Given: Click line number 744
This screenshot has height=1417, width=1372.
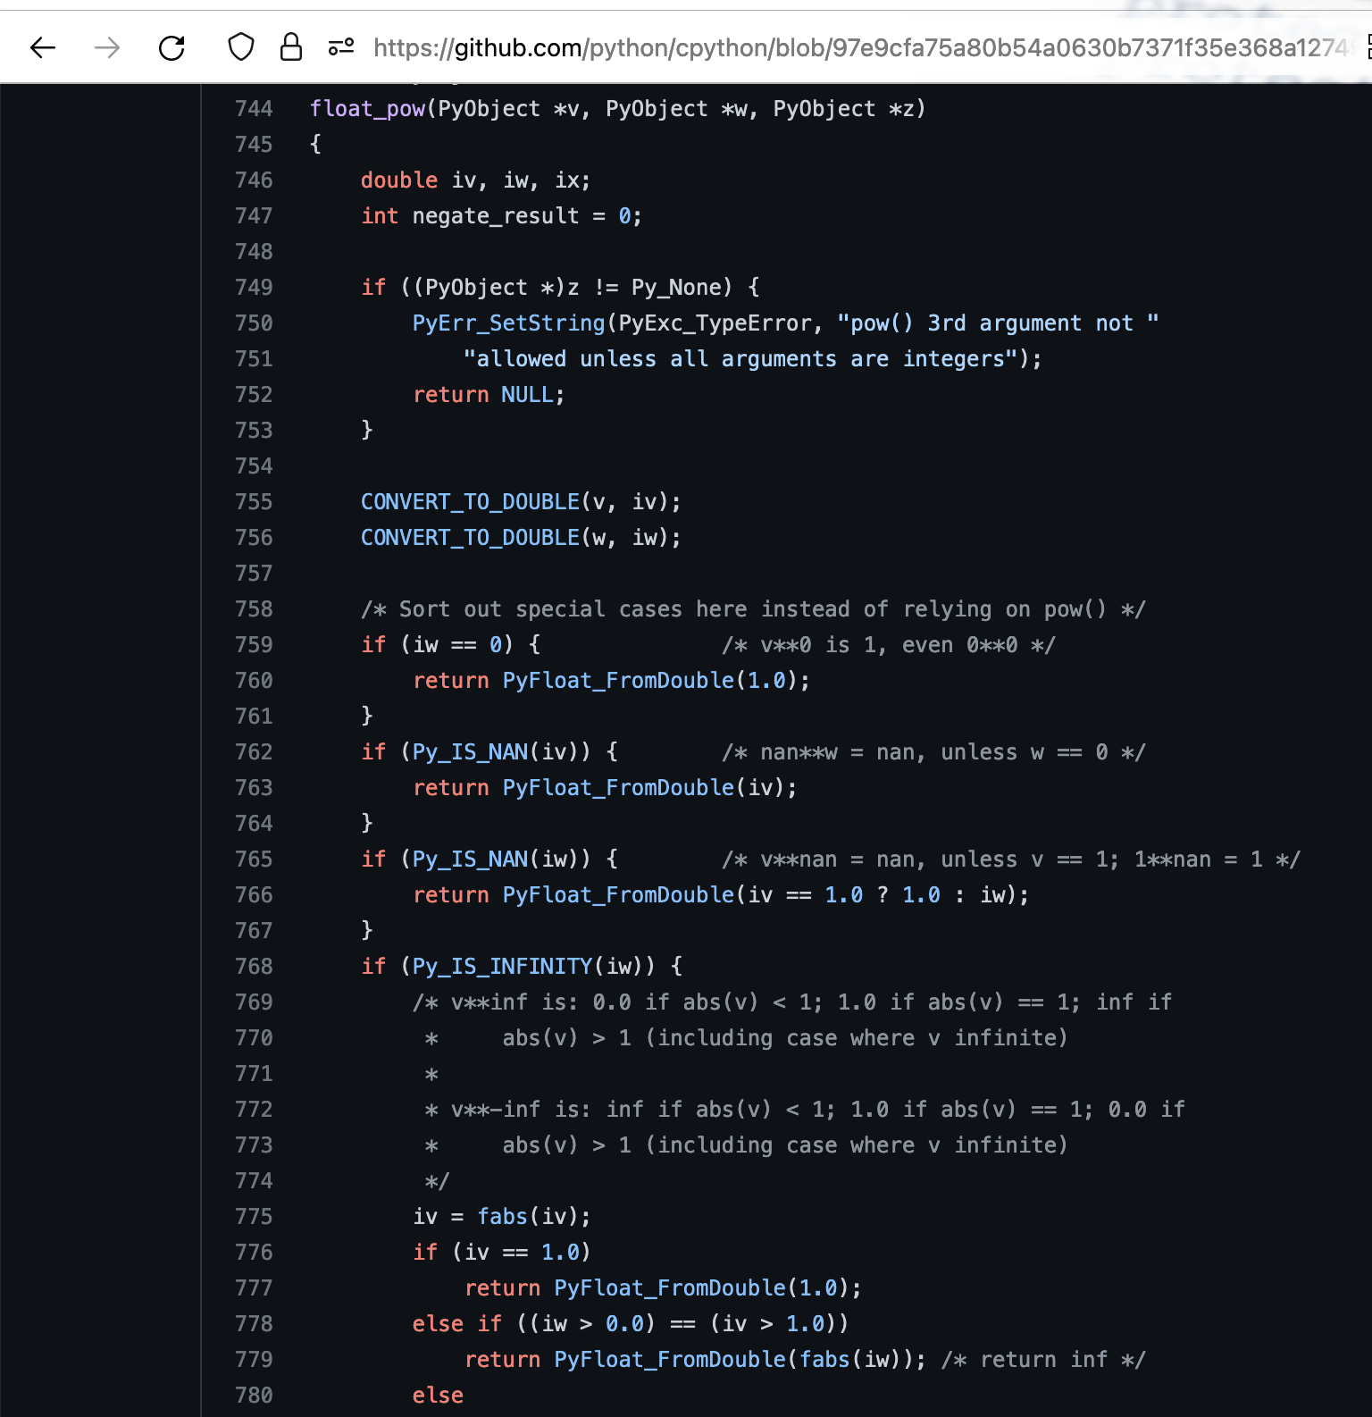Looking at the screenshot, I should (254, 109).
